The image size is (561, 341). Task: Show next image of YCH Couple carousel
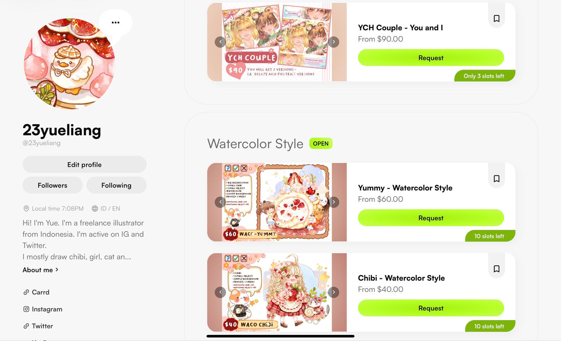(x=334, y=42)
